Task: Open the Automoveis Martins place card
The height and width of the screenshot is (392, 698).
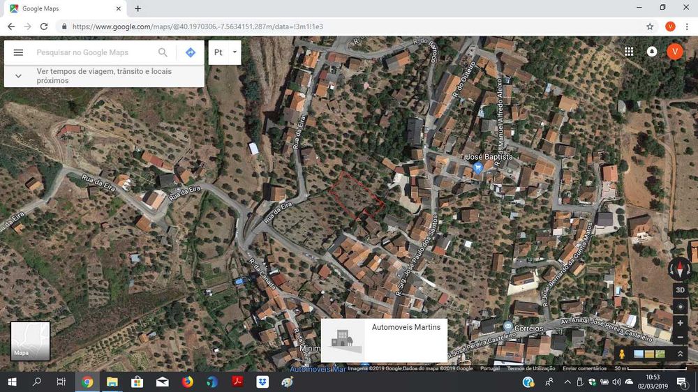Action: [x=384, y=340]
